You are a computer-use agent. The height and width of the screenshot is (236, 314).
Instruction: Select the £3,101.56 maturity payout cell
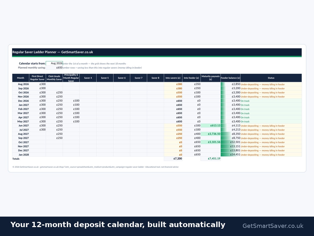tap(211, 142)
